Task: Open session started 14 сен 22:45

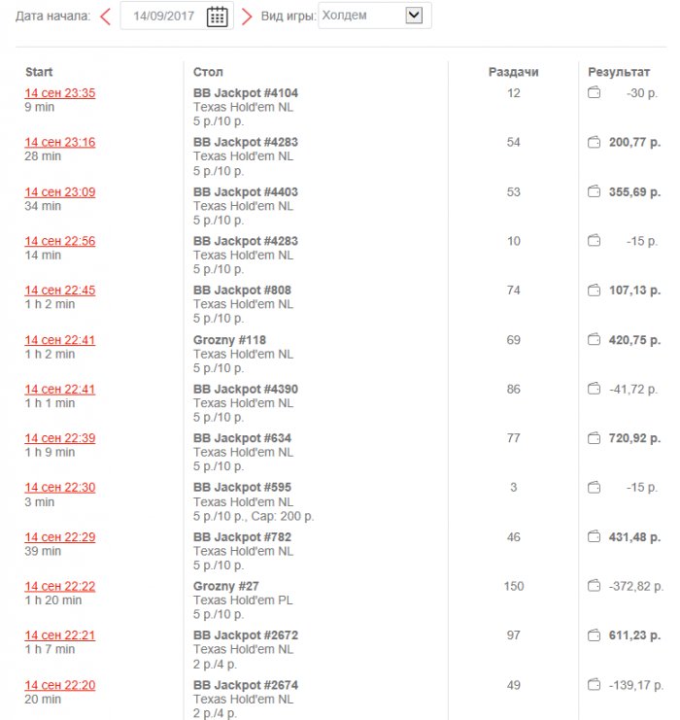Action: pos(60,291)
